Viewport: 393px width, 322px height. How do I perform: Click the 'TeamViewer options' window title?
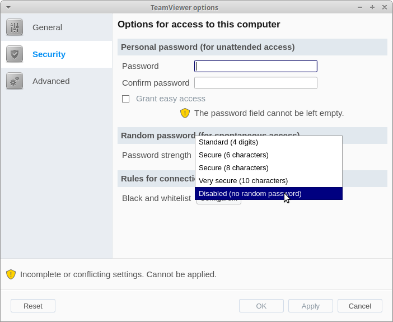pyautogui.click(x=185, y=7)
